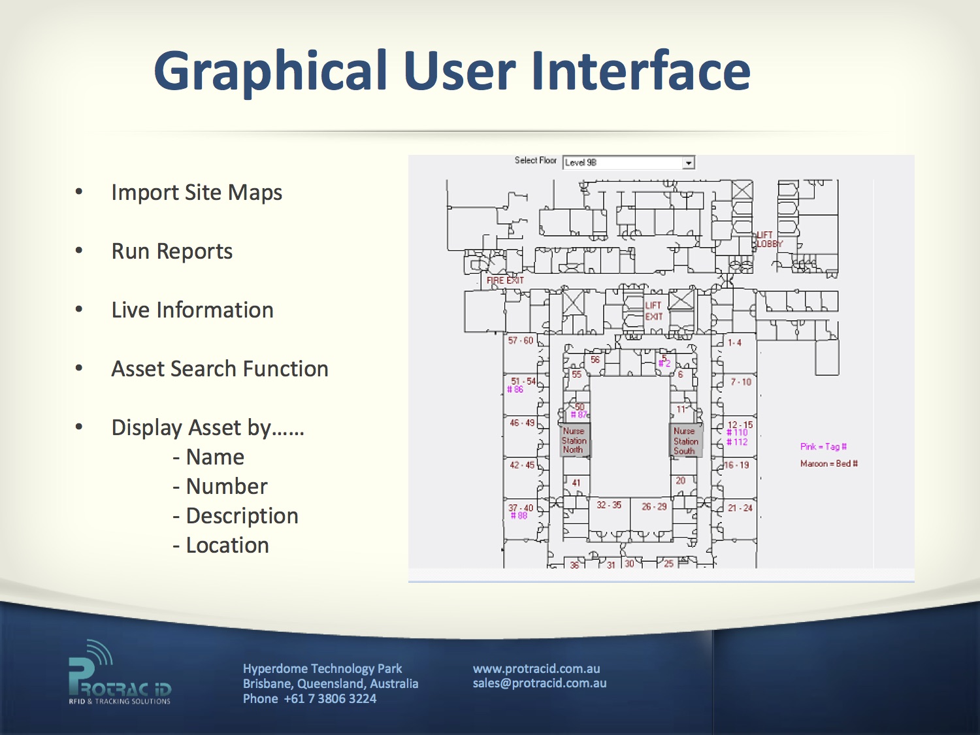The height and width of the screenshot is (735, 980).
Task: Click the Level 9B floor selection field
Action: (x=622, y=163)
